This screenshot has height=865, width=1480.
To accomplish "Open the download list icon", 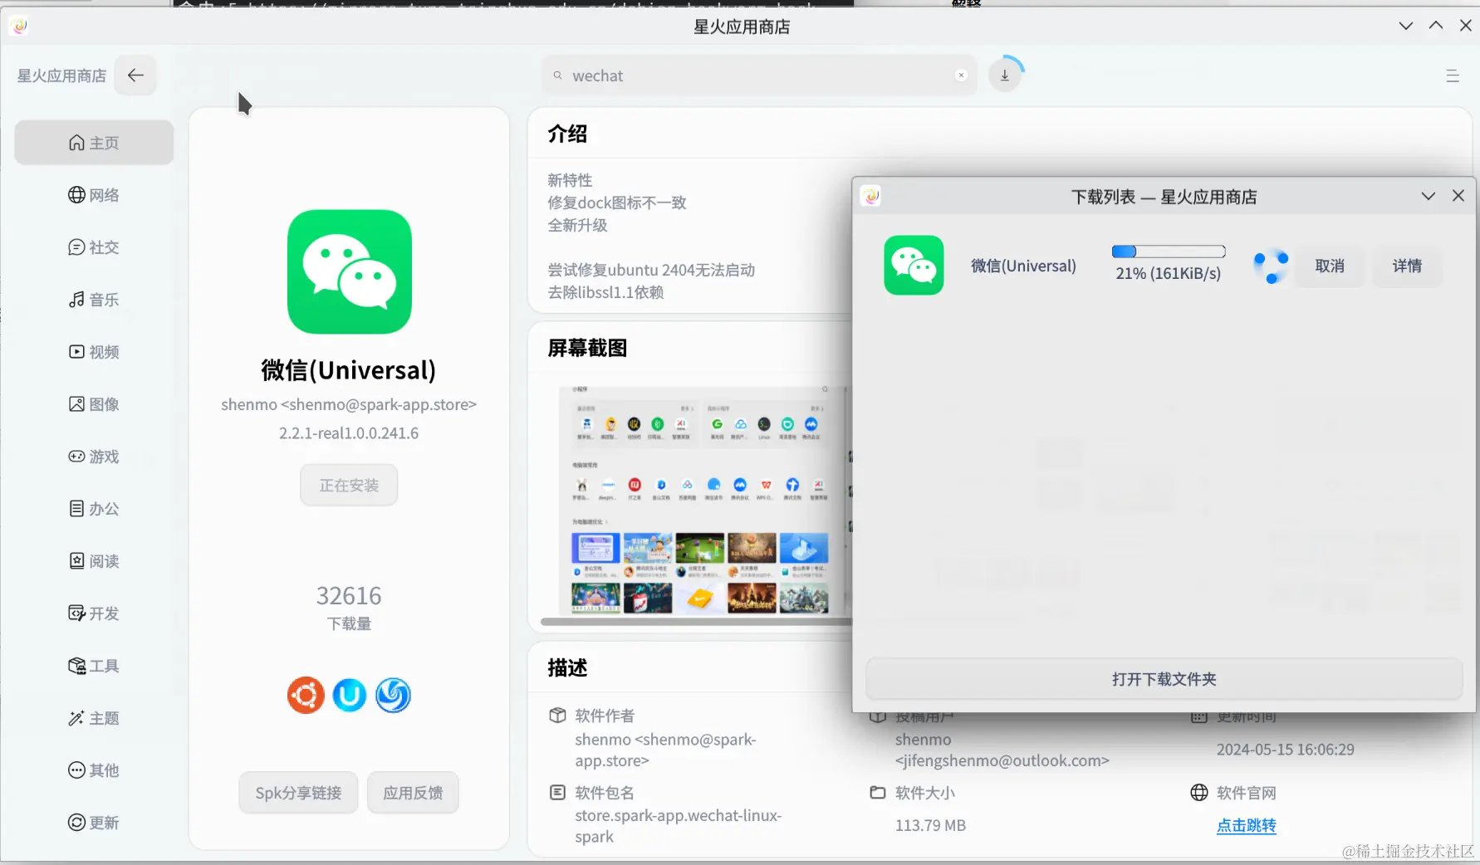I will pyautogui.click(x=1005, y=76).
